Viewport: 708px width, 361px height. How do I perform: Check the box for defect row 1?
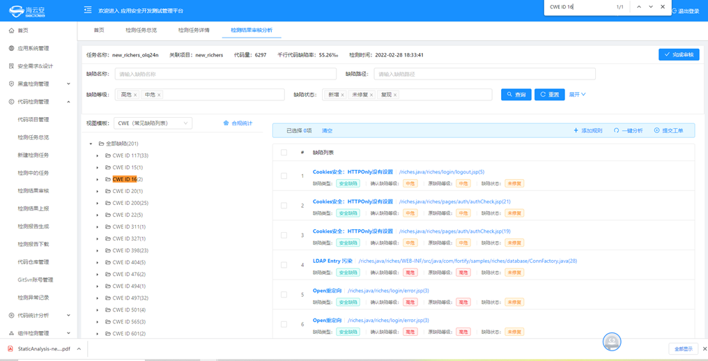(284, 176)
